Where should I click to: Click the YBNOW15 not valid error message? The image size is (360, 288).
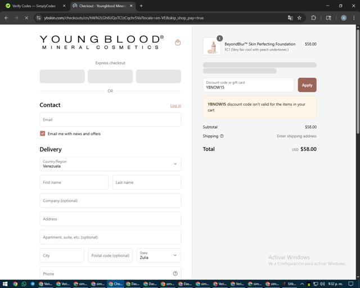click(260, 107)
